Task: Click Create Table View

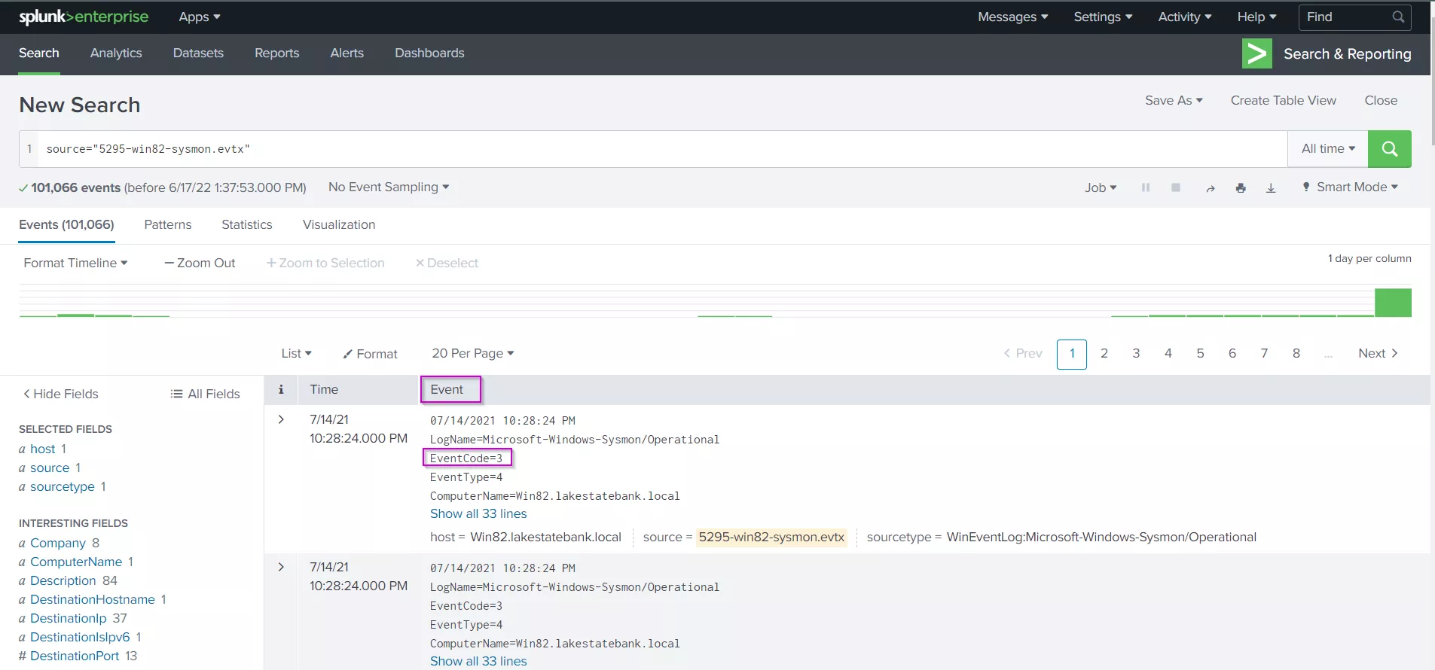Action: click(x=1283, y=100)
